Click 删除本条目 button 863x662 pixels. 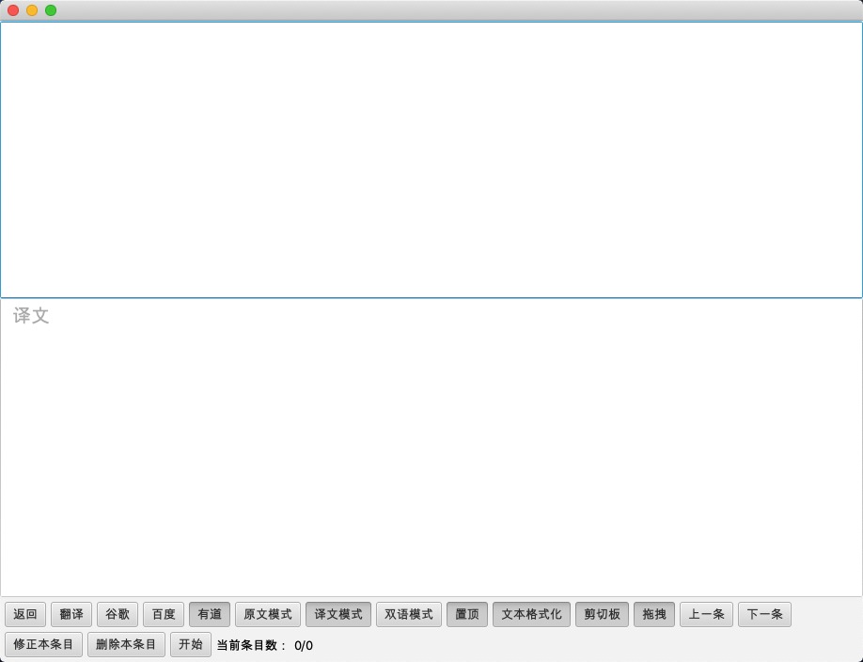click(x=126, y=644)
